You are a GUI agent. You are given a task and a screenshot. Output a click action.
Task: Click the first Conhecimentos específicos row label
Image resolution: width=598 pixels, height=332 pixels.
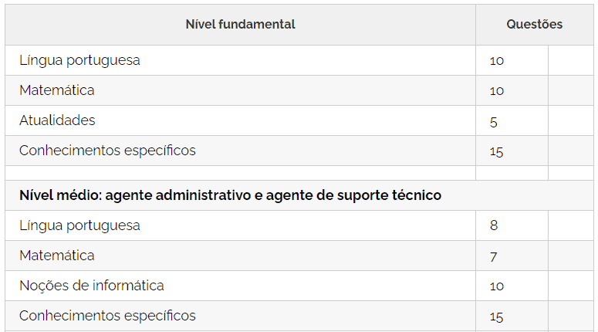[107, 151]
